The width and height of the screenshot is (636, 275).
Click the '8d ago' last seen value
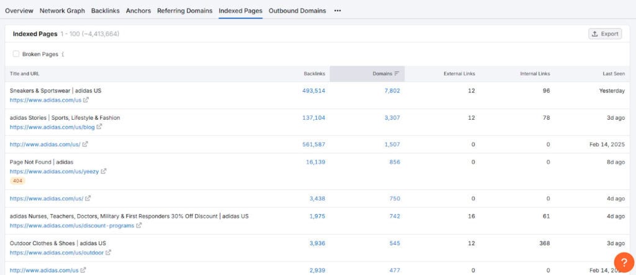click(616, 162)
